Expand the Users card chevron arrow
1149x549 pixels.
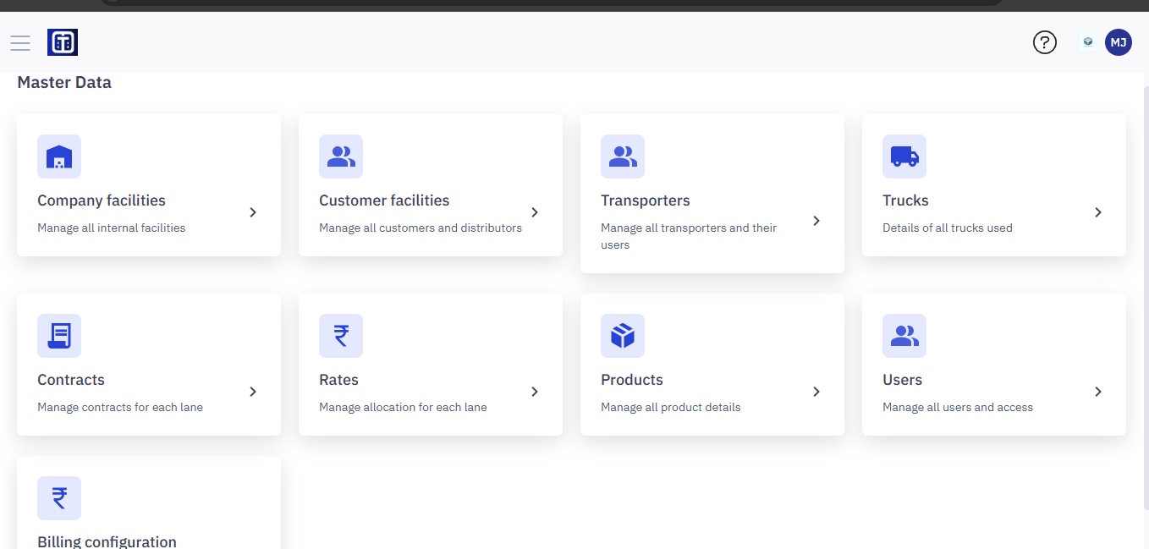[x=1098, y=392]
